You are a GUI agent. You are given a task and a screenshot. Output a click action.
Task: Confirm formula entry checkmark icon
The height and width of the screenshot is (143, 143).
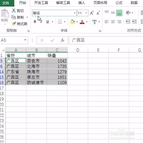coord(52,40)
